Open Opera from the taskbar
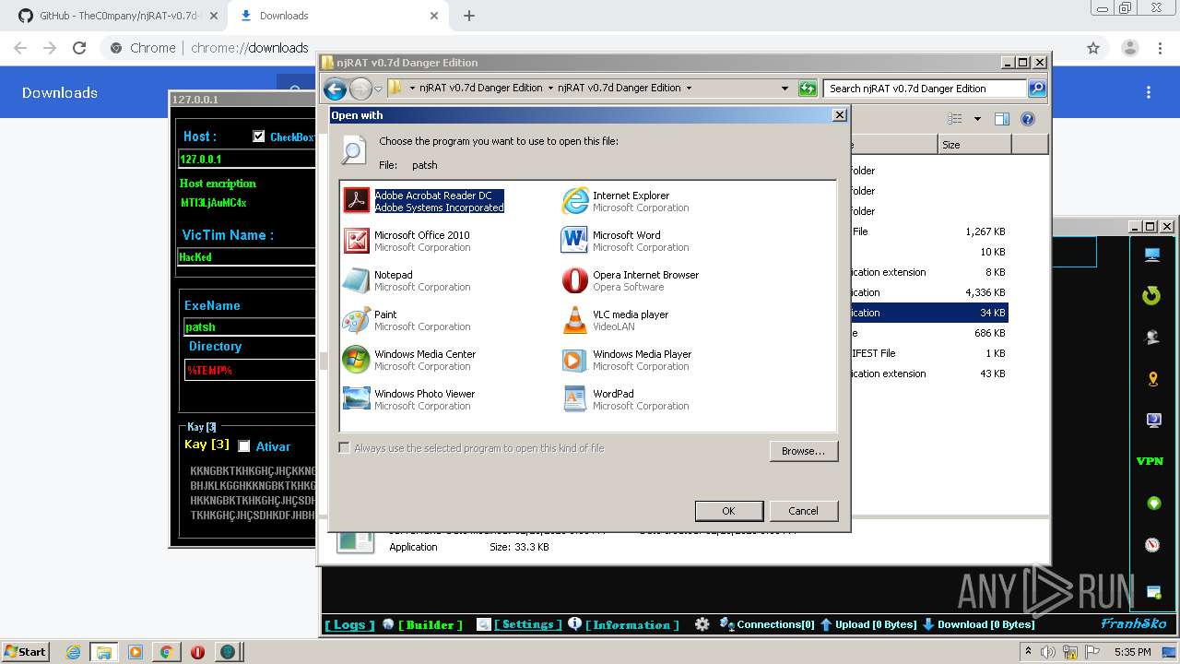1180x664 pixels. tap(197, 651)
